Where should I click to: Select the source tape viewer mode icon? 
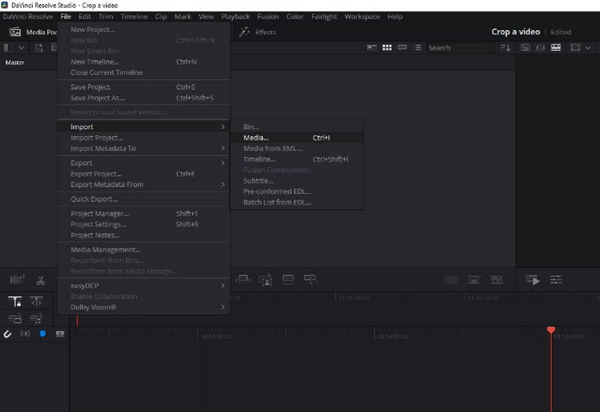tap(540, 47)
